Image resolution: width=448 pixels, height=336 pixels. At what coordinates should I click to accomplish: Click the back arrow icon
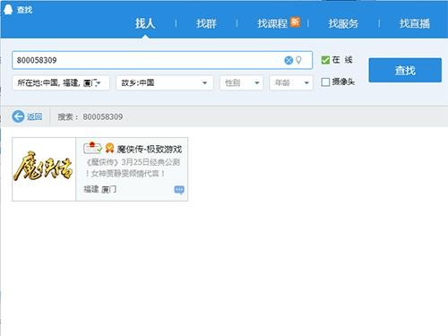click(18, 116)
